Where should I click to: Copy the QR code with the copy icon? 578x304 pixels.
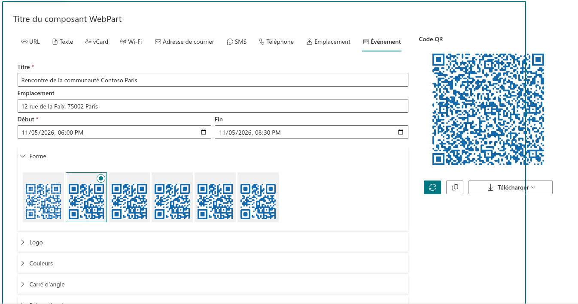coord(455,187)
